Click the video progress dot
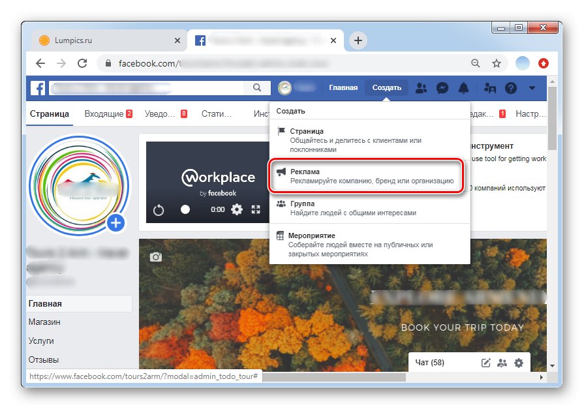The height and width of the screenshot is (409, 584). 185,209
